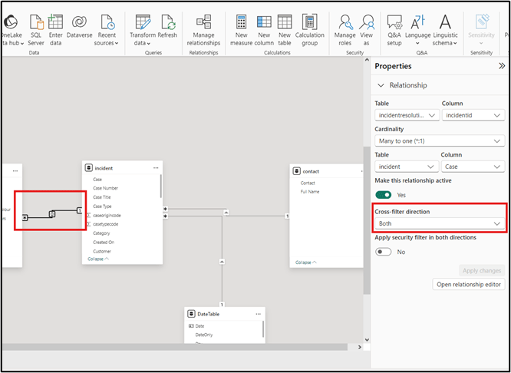The image size is (511, 373).
Task: Click the New column icon
Action: click(x=264, y=22)
